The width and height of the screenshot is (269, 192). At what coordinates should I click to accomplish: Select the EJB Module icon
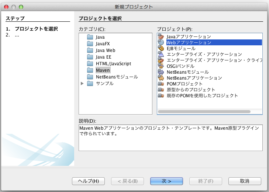(x=161, y=48)
